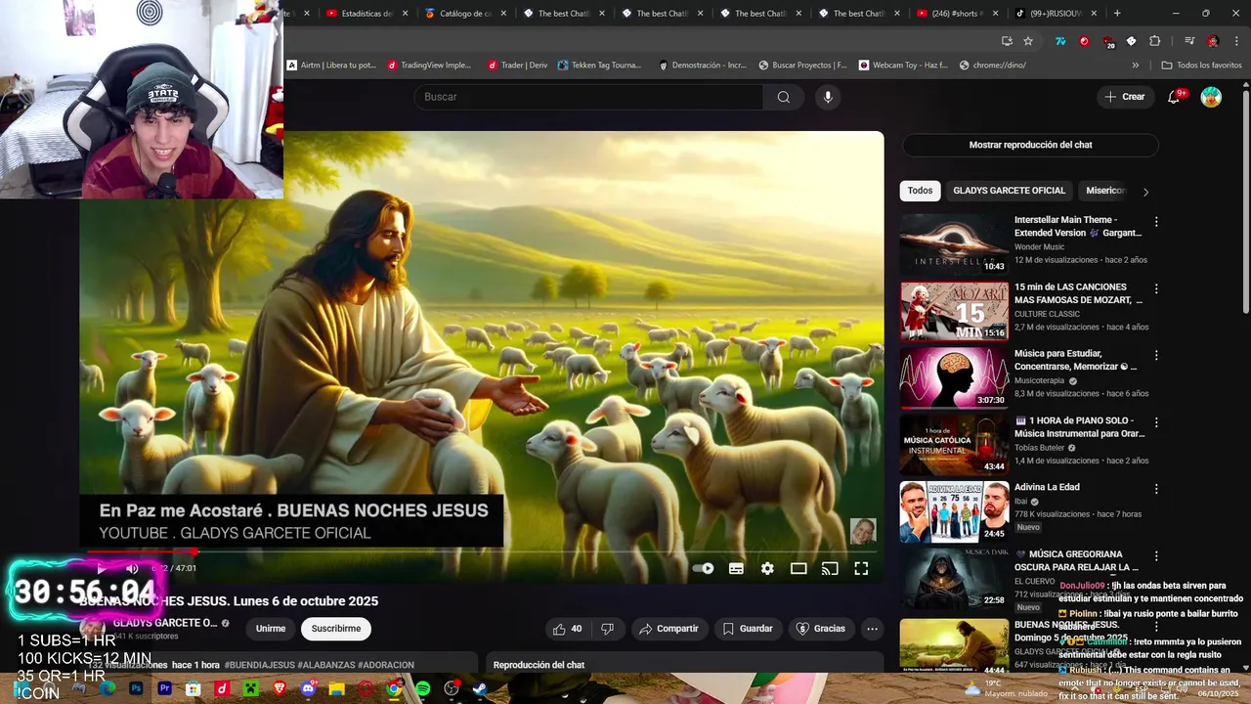Open chrome://dino/ bookmark

pyautogui.click(x=993, y=66)
